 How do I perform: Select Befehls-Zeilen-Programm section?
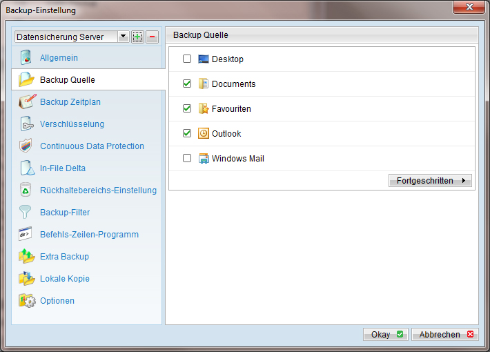pos(90,235)
